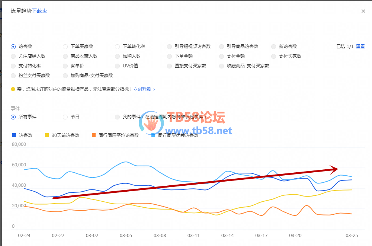Select the 下单买家数 metric
Screen dimensions: 372x246
65,47
